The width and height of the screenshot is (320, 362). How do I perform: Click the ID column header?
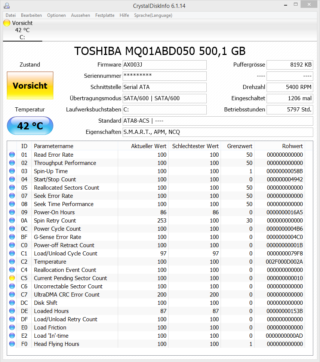tap(24, 146)
